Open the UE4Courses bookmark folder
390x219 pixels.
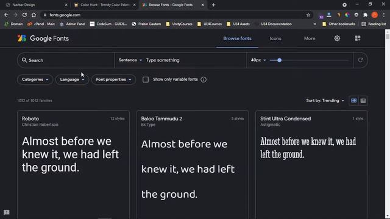(x=210, y=24)
